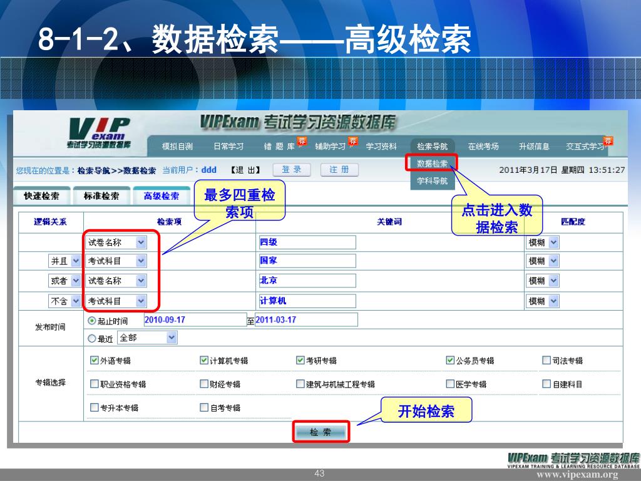Uncheck the 公务员专辑 checkbox
This screenshot has height=481, width=641.
(450, 360)
